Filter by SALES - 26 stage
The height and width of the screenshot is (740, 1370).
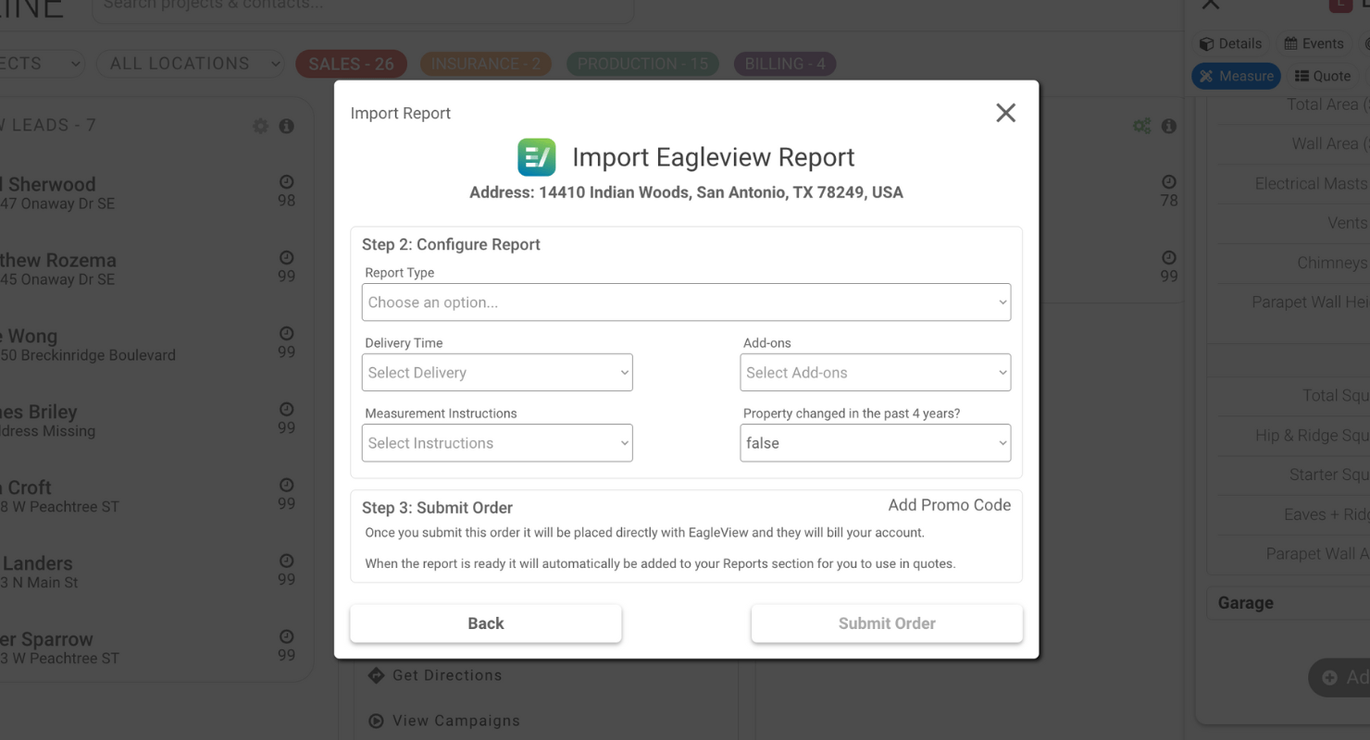click(351, 64)
